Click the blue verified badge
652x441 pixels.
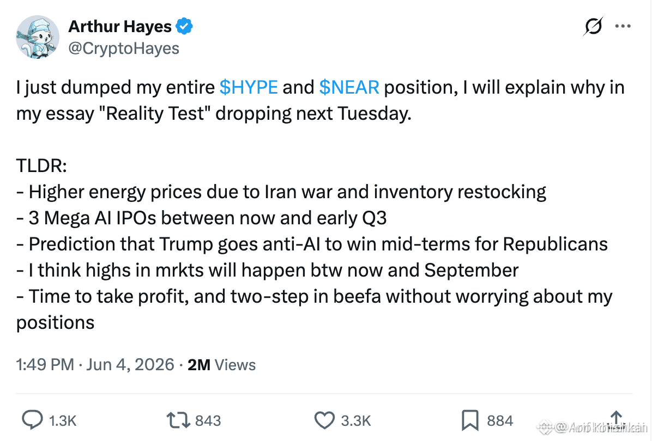click(x=184, y=26)
